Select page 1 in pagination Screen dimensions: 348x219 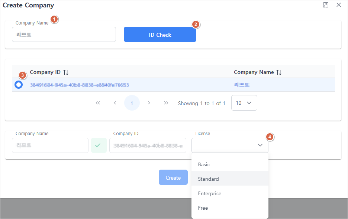[x=132, y=103]
